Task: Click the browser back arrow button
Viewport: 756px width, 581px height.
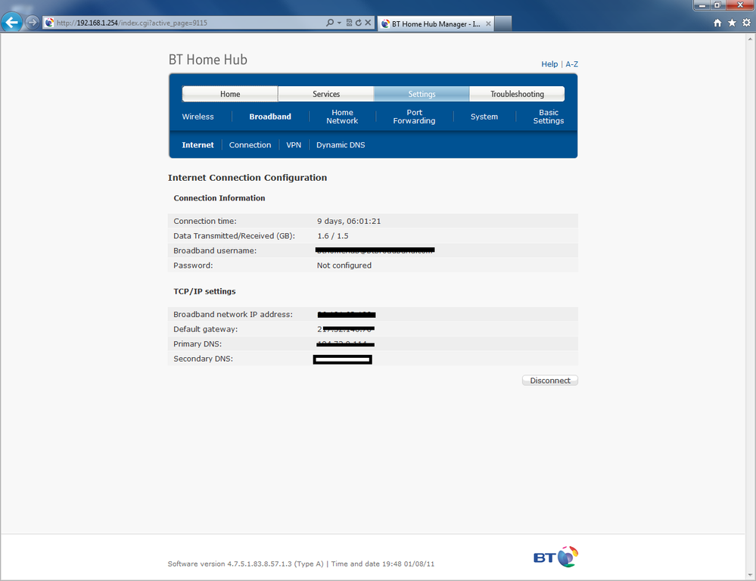Action: pyautogui.click(x=12, y=23)
